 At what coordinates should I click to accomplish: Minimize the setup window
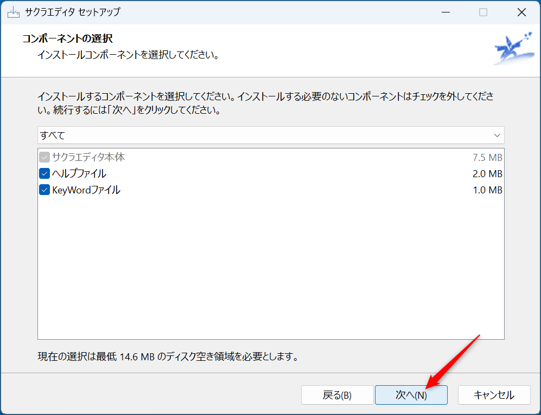tap(446, 12)
